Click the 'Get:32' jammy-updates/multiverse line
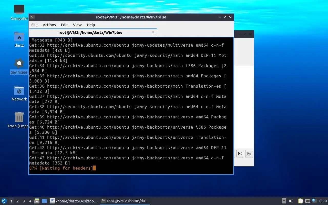The height and width of the screenshot is (205, 328). [x=127, y=45]
